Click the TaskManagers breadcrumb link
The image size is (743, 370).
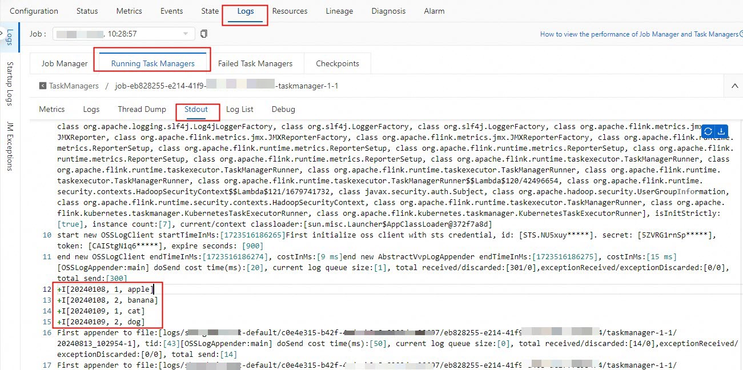point(74,86)
